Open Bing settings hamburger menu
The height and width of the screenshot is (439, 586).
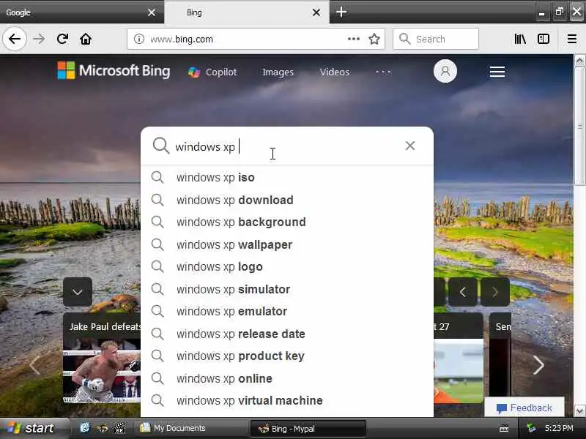(497, 71)
